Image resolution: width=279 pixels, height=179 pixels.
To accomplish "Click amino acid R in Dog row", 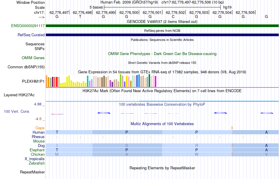I will [196, 145].
